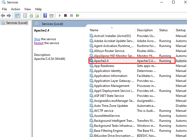Click the gear icon for Auto Time Zone Updater
Viewport: 187px width, 137px height.
coord(91,106)
